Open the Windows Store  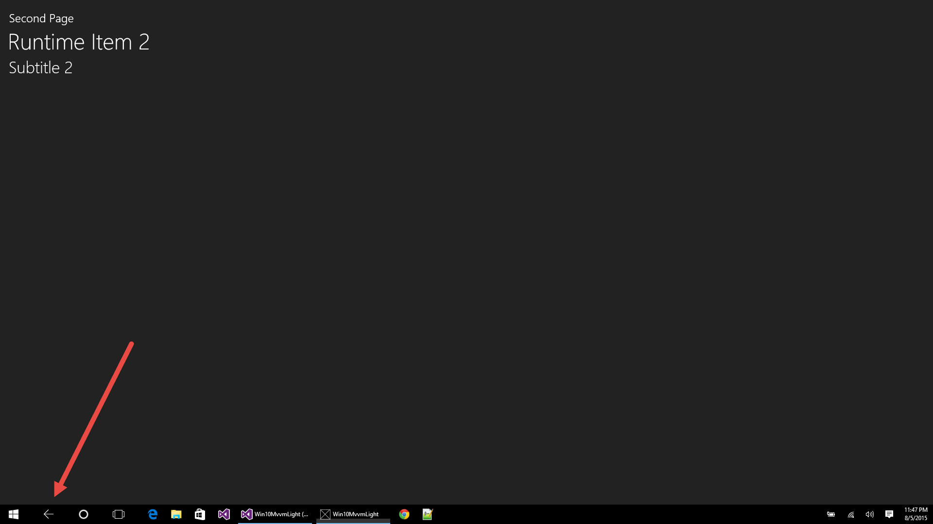point(200,514)
